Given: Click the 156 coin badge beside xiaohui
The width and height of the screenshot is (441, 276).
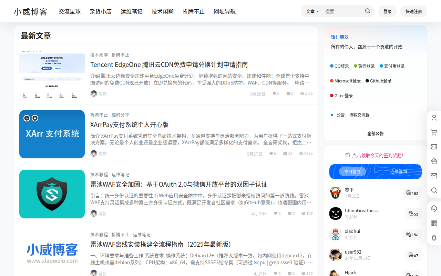Looking at the screenshot, I should pos(412,235).
